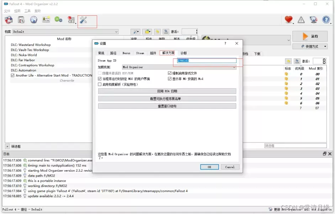Screen dimensions: 335x214
Task: Click the status bar update icon
Action: tap(271, 209)
